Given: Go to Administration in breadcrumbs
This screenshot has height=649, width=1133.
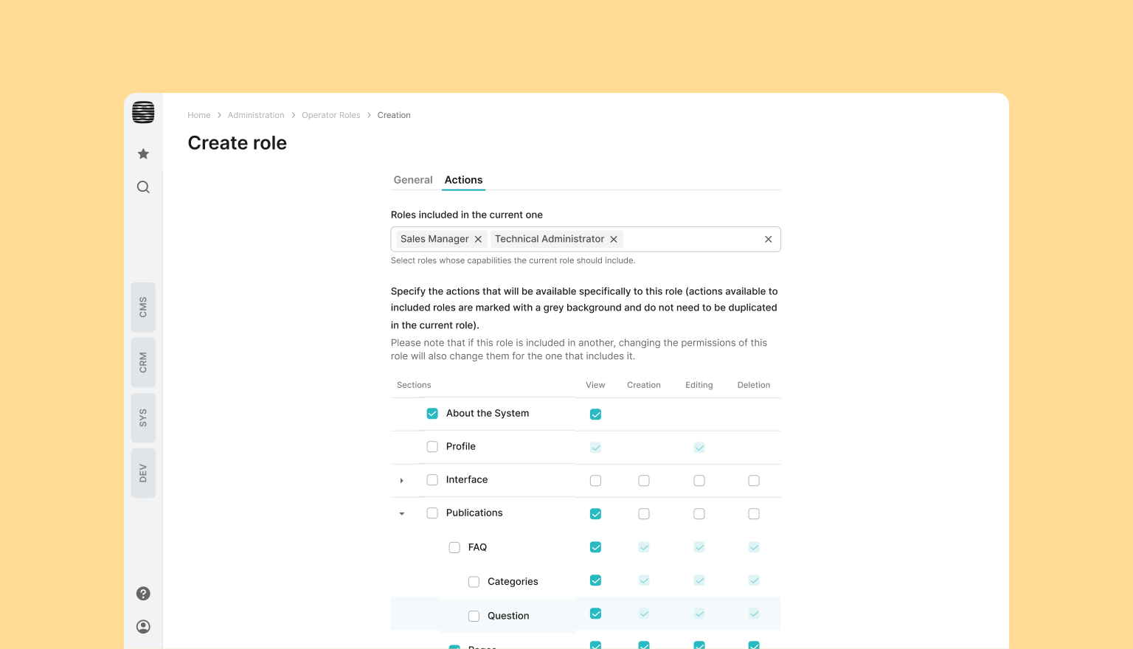Looking at the screenshot, I should pyautogui.click(x=256, y=115).
